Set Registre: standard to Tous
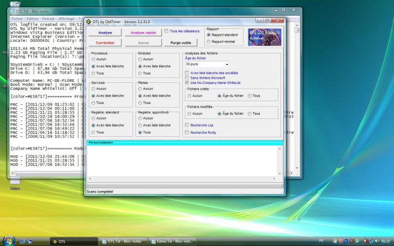 point(93,132)
